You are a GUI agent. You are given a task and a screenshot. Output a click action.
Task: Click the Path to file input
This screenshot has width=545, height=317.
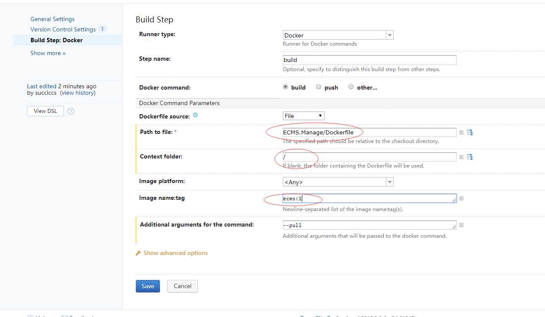click(x=370, y=132)
